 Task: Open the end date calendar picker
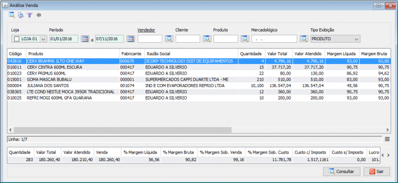130,39
